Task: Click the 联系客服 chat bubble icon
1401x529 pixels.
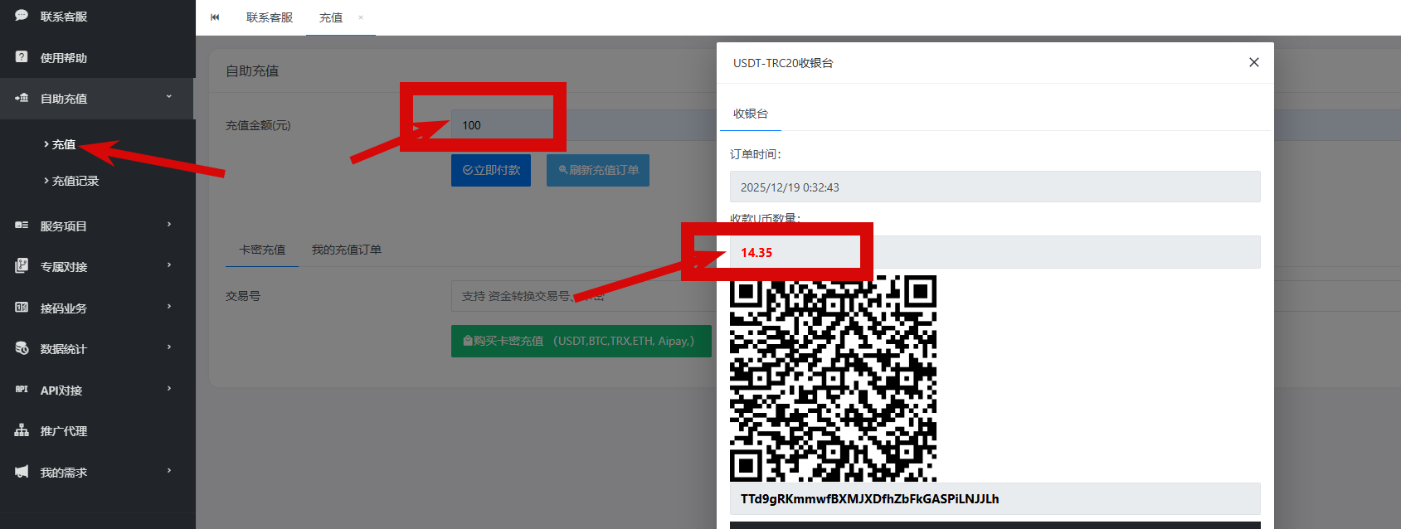Action: (22, 16)
